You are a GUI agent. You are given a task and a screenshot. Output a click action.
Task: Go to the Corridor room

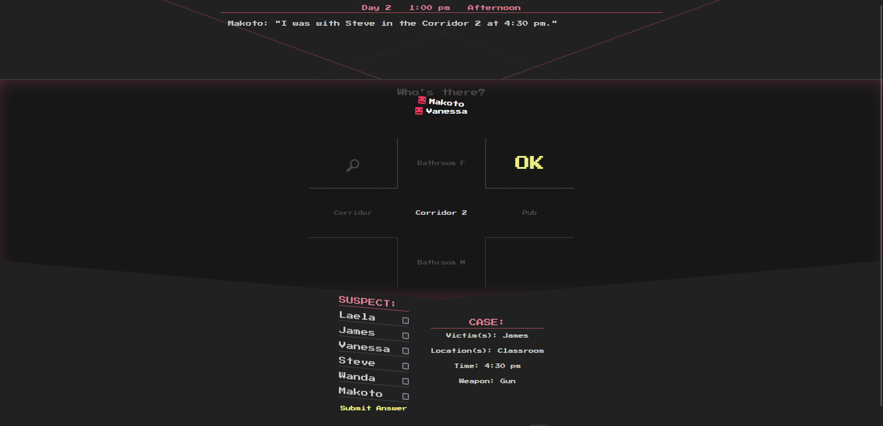coord(353,213)
